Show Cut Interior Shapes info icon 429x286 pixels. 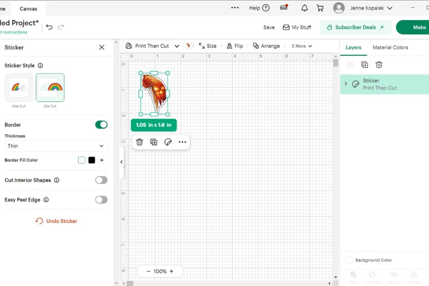pos(57,180)
